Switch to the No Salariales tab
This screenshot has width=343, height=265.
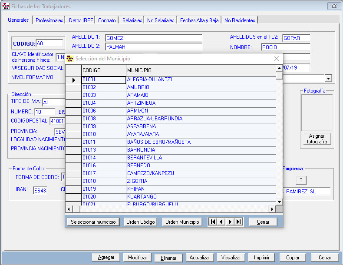coord(161,20)
